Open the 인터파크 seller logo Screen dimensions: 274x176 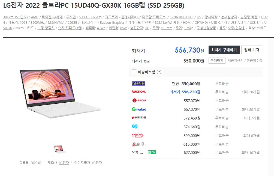point(139,118)
